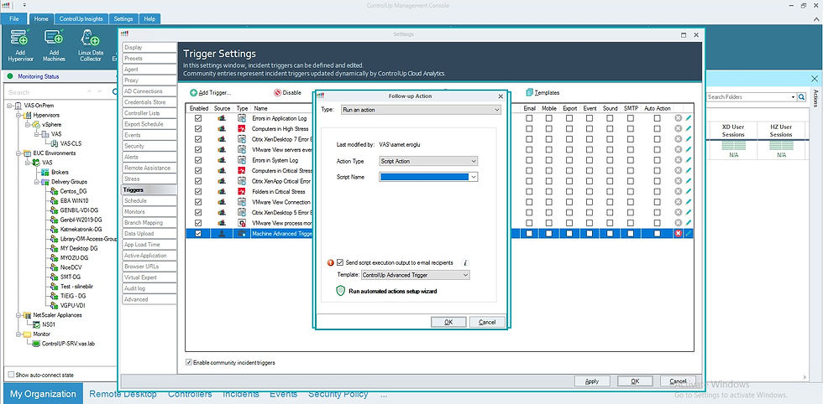Switch to ControlUp Insights ribbon tab
This screenshot has width=823, height=404.
click(x=82, y=19)
